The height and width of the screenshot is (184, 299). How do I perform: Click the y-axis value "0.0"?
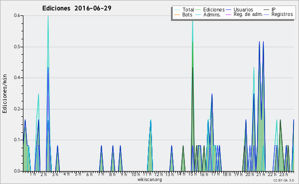(x=17, y=171)
